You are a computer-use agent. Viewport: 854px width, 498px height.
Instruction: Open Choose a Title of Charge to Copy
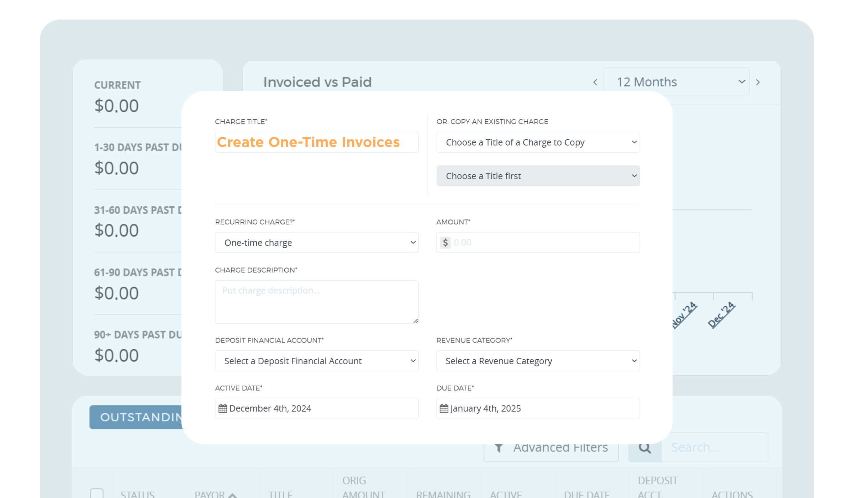tap(538, 142)
